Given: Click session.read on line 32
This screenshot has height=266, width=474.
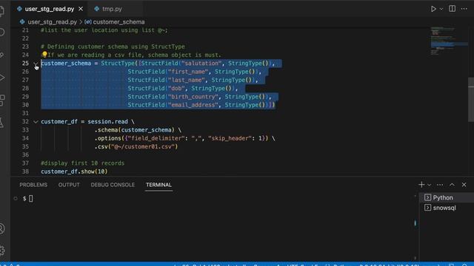Looking at the screenshot, I should [x=107, y=121].
